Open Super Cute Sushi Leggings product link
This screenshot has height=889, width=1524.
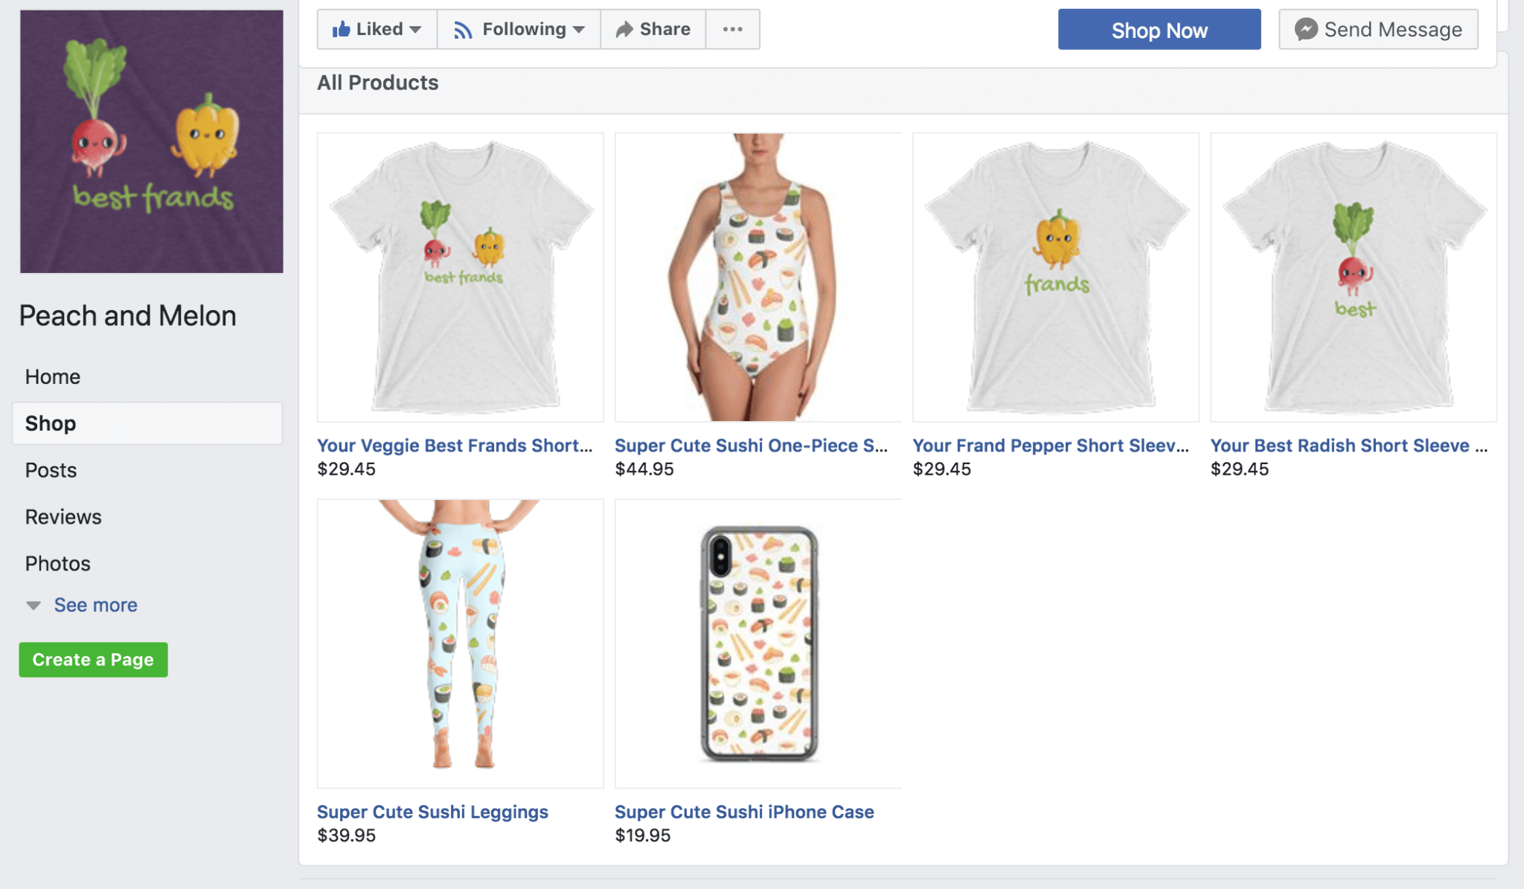[433, 812]
